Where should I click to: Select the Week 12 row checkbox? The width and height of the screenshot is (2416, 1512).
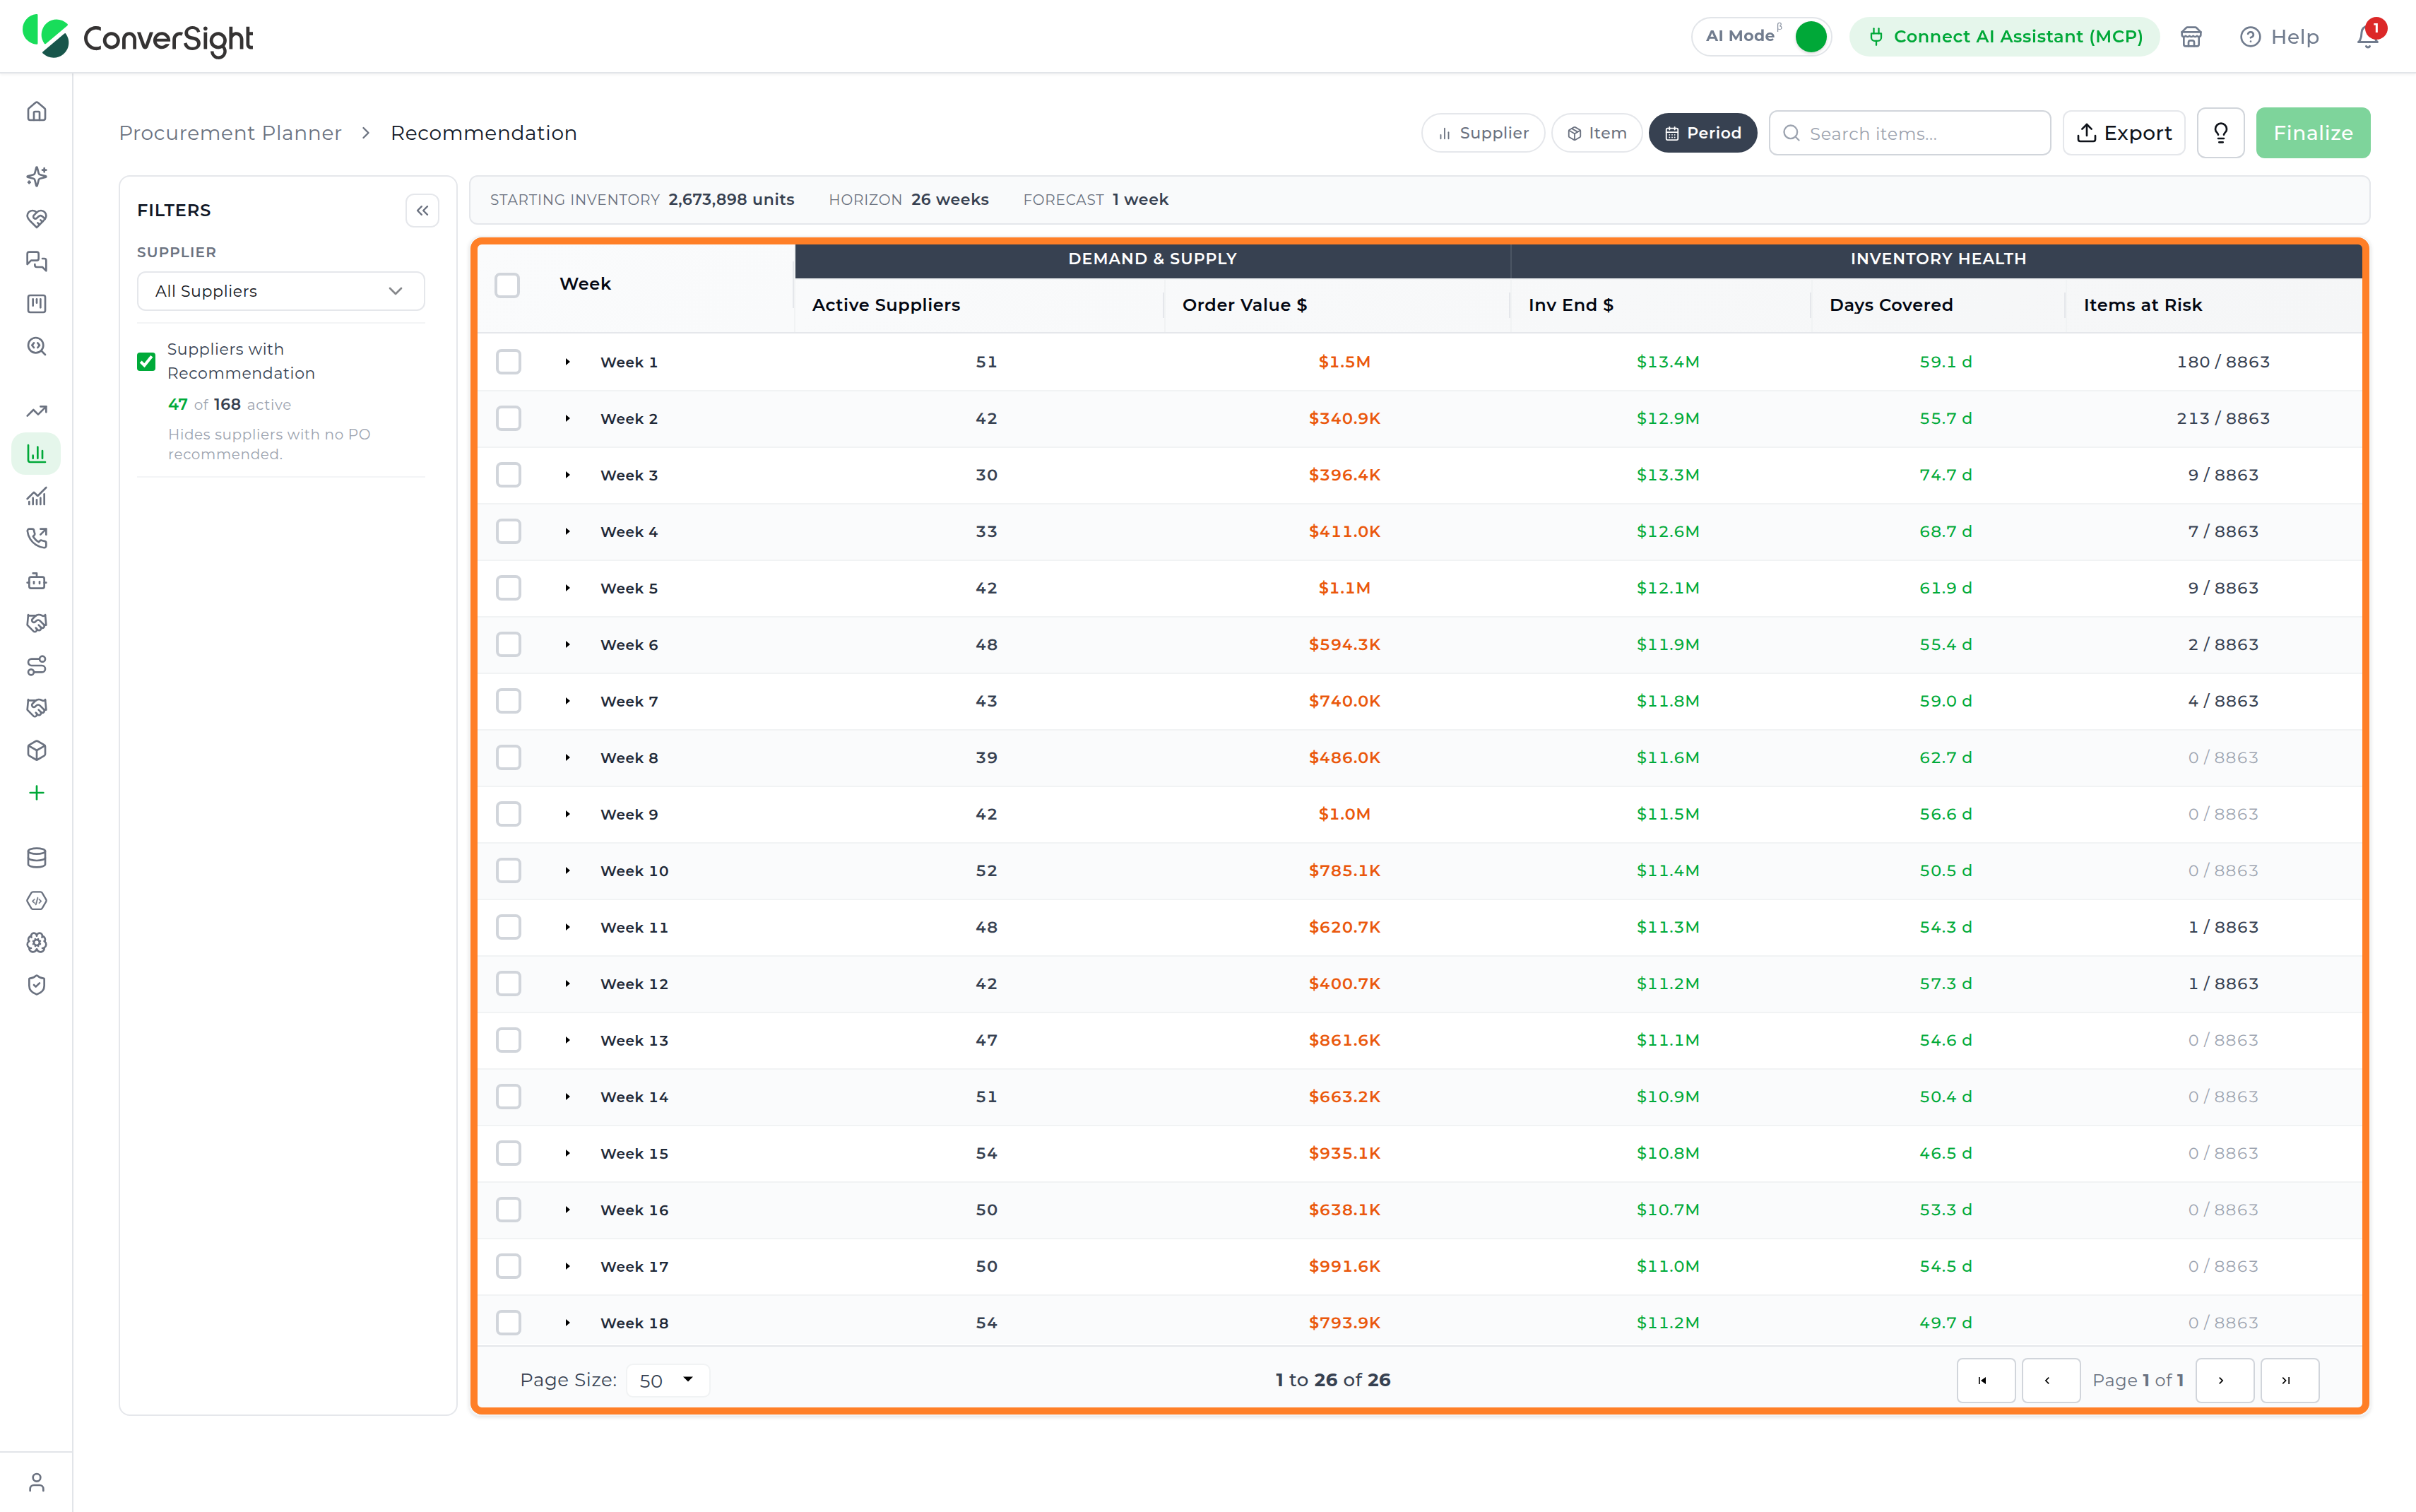tap(509, 984)
